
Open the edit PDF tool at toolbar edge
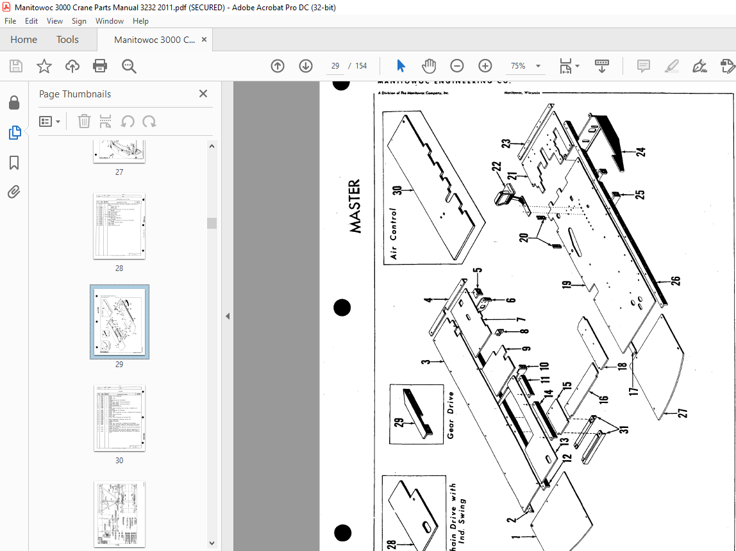point(727,66)
